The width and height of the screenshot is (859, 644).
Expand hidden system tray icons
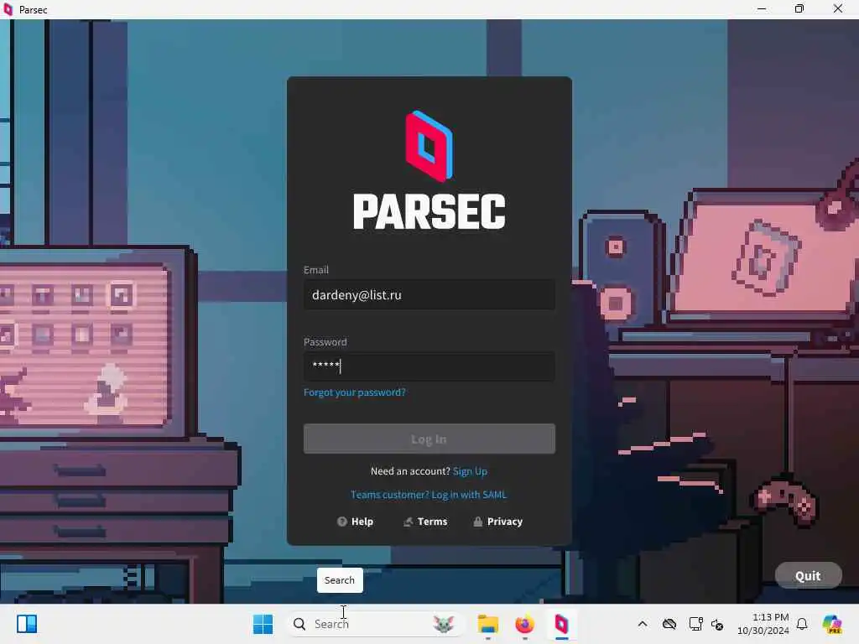(x=643, y=624)
